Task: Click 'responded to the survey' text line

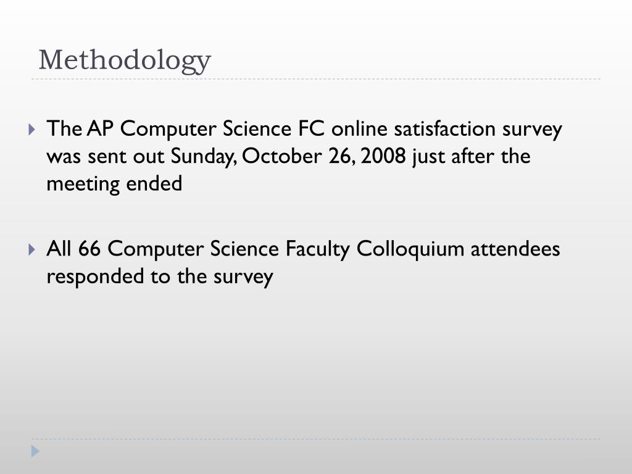Action: point(159,276)
